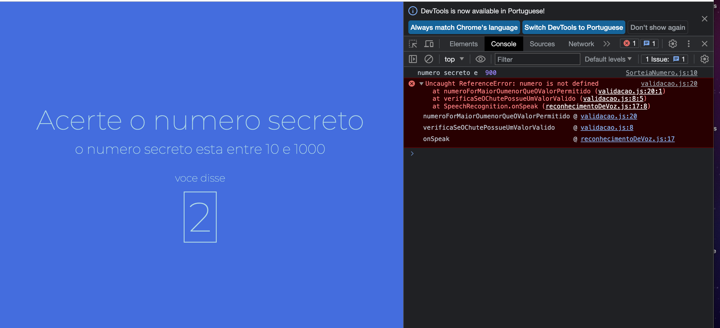The height and width of the screenshot is (328, 720).
Task: Switch to the Sources tab
Action: coord(542,44)
